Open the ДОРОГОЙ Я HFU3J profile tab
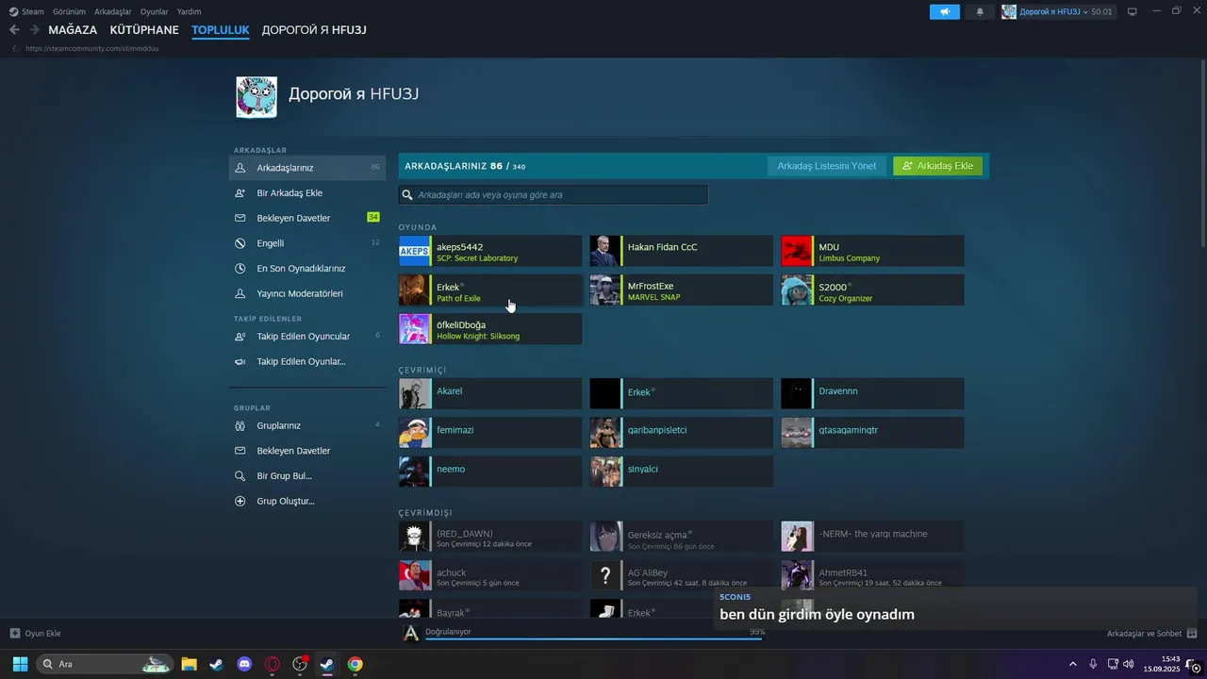This screenshot has height=679, width=1207. pyautogui.click(x=314, y=30)
